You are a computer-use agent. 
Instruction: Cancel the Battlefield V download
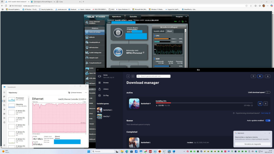tap(266, 104)
